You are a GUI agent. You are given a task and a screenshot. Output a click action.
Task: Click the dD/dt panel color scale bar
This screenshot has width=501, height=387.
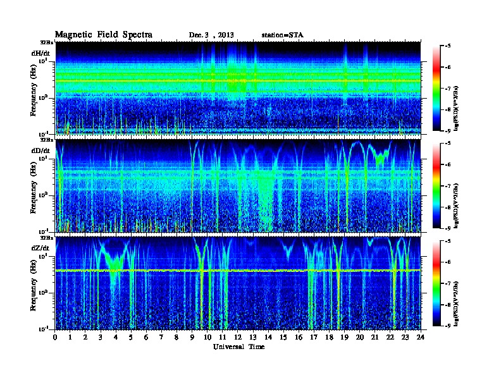[436, 186]
